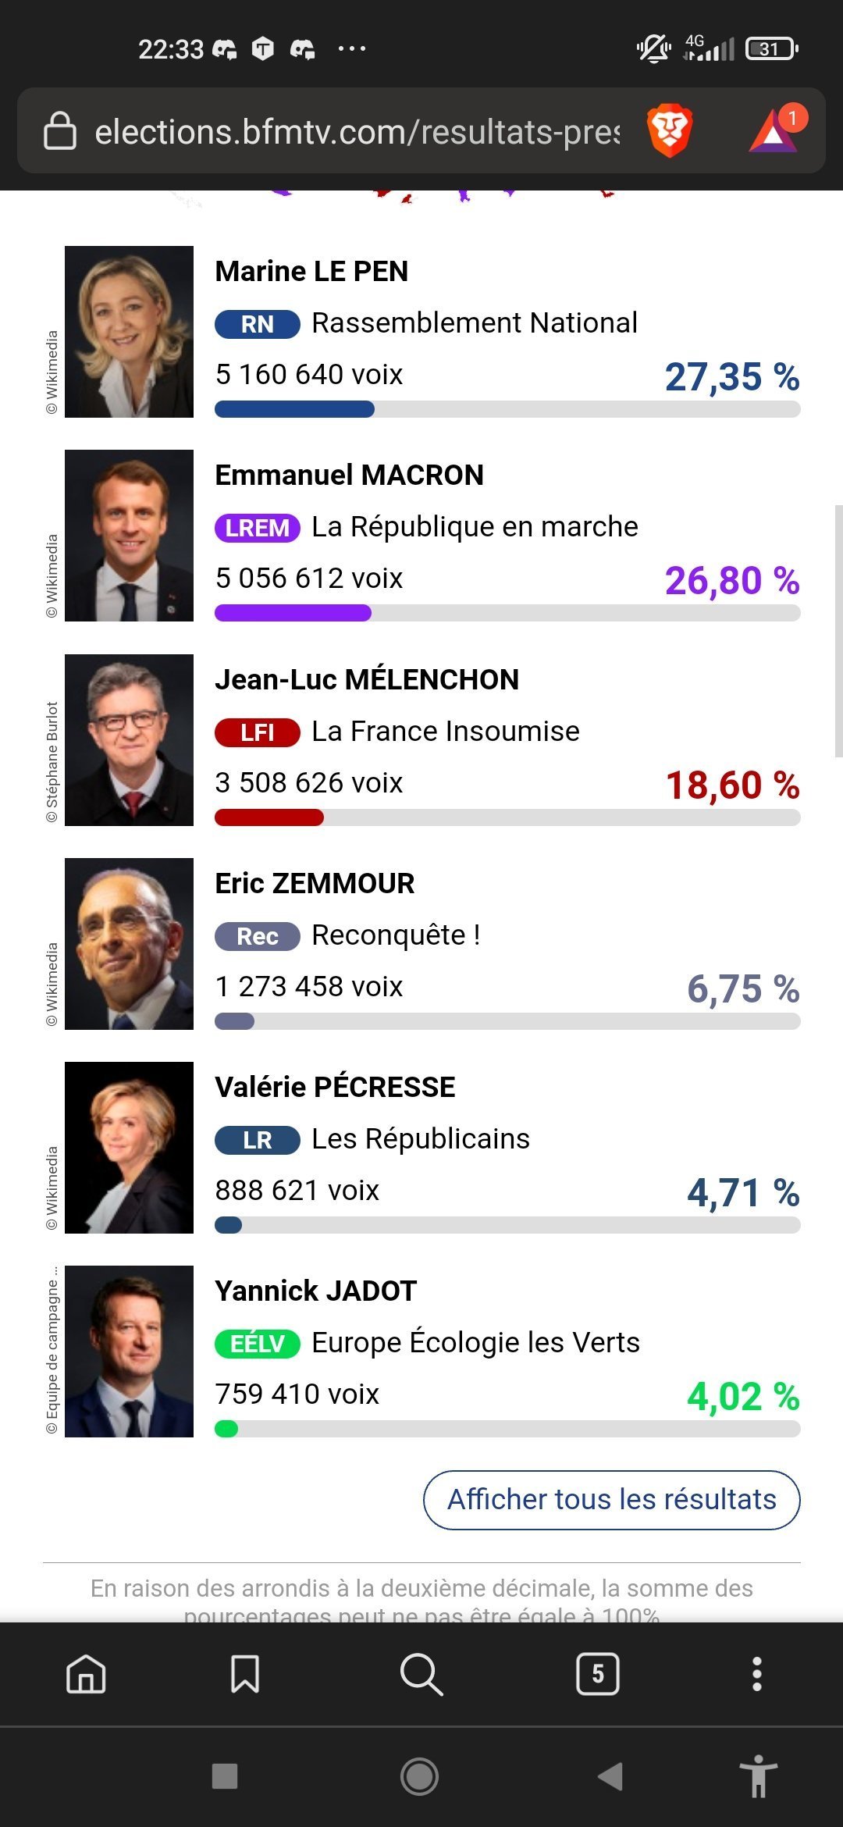Go to browser home page

click(86, 1674)
